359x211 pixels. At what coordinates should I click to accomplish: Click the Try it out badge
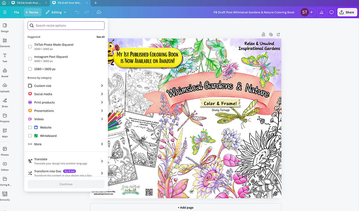coord(69,171)
